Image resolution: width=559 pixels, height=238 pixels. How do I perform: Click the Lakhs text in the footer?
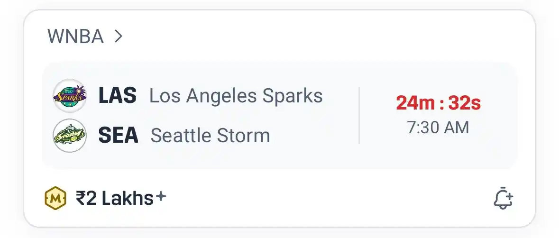pyautogui.click(x=128, y=199)
